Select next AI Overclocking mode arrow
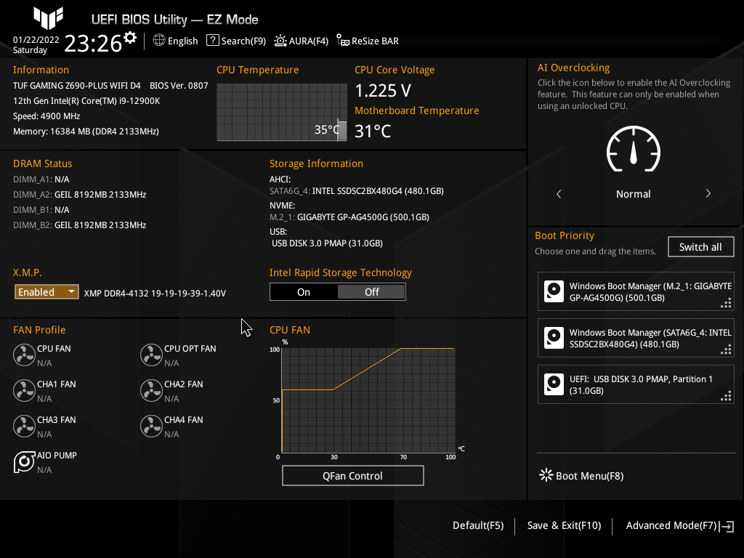The width and height of the screenshot is (744, 558). coord(708,193)
